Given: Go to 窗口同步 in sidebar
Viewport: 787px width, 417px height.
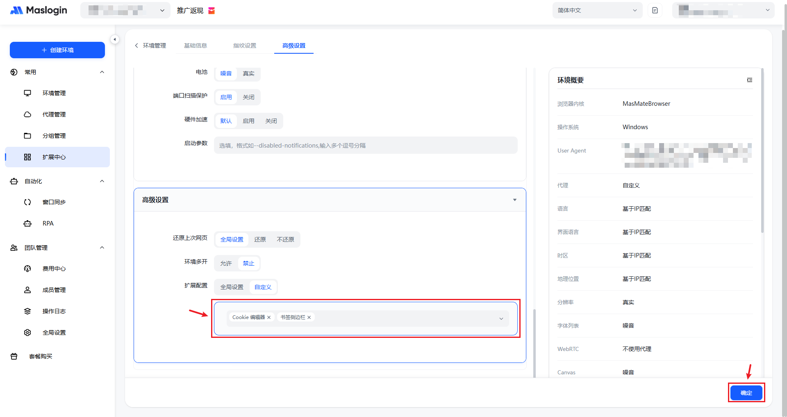Looking at the screenshot, I should [x=54, y=202].
